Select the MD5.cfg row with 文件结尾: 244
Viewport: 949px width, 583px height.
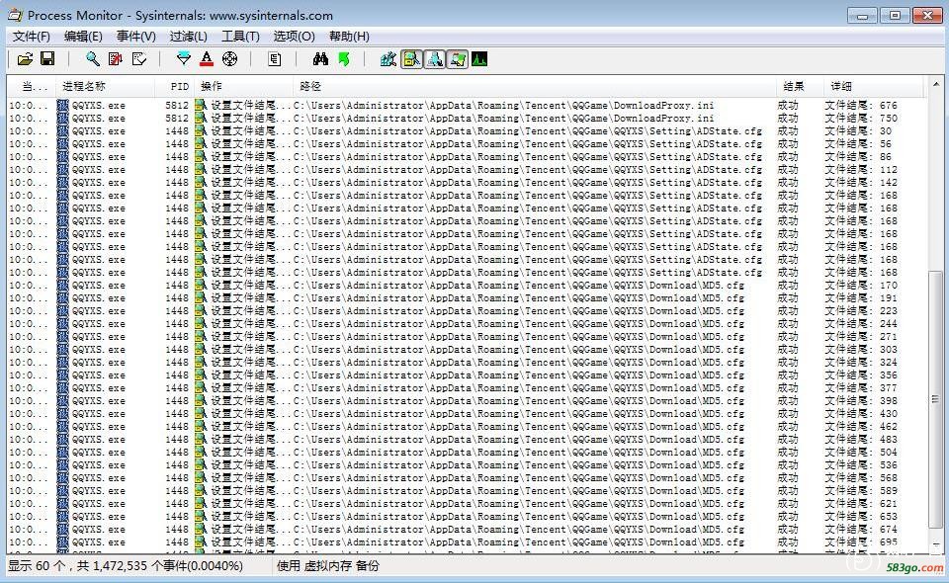click(x=466, y=323)
